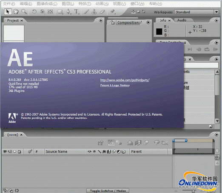Expand or collapse In/Out/Duration pane
This screenshot has height=193, width=222.
click(x=17, y=190)
